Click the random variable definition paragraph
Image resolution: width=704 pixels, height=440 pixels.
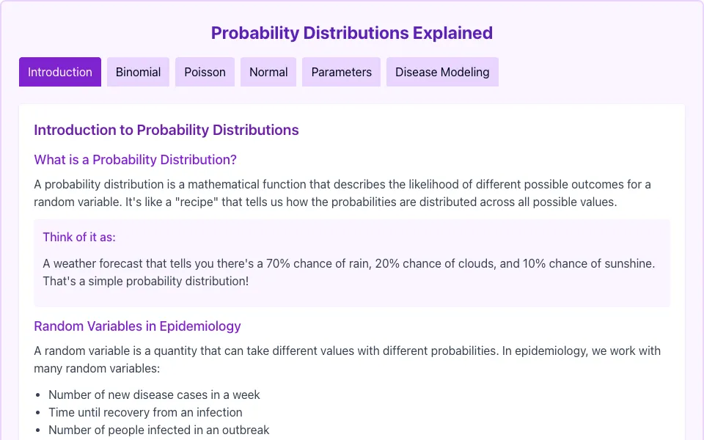(x=347, y=359)
